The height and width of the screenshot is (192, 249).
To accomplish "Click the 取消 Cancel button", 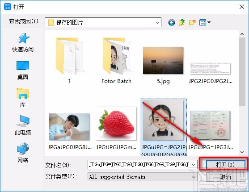I will pyautogui.click(x=225, y=177).
